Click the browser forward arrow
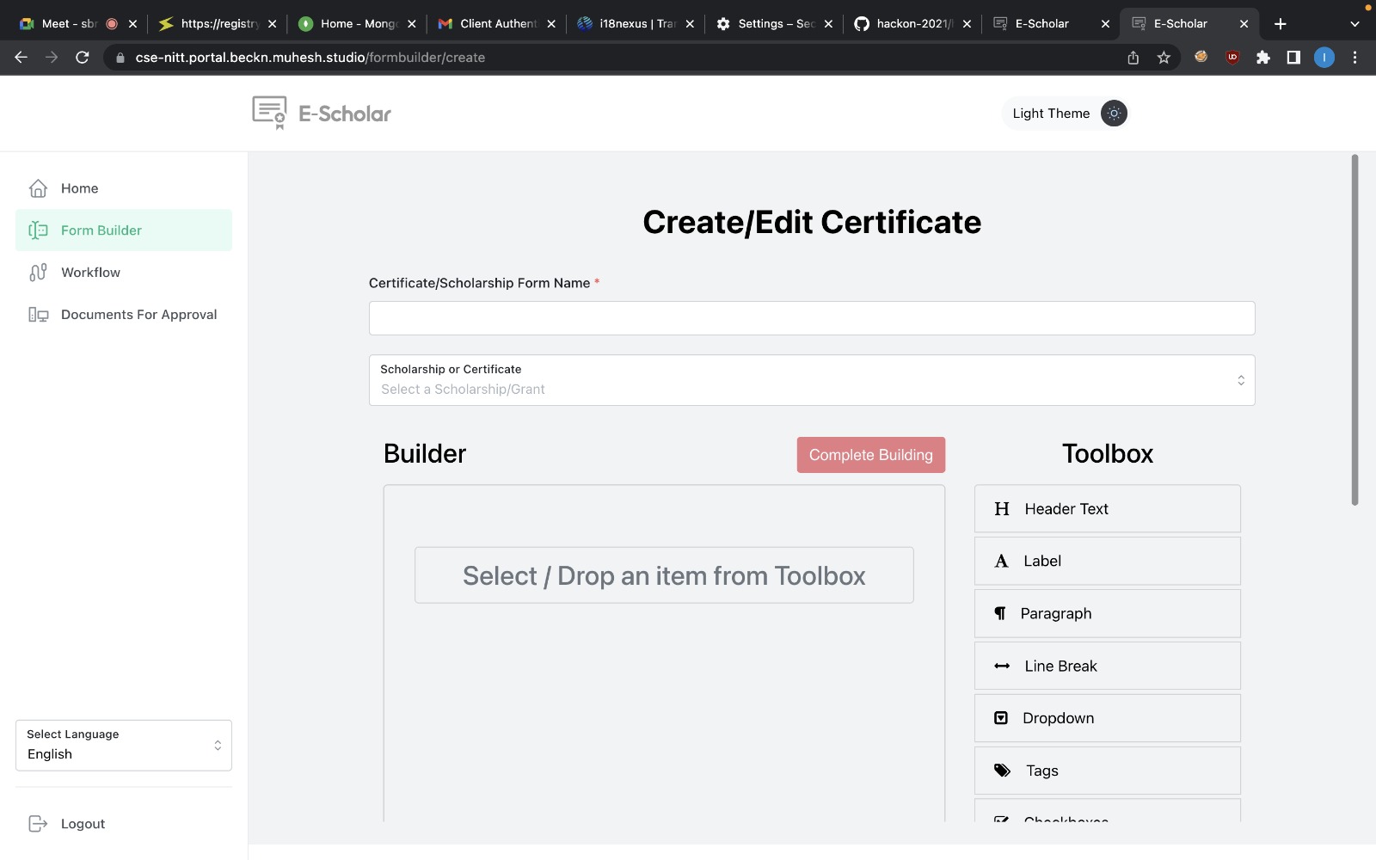1376x860 pixels. click(x=52, y=58)
